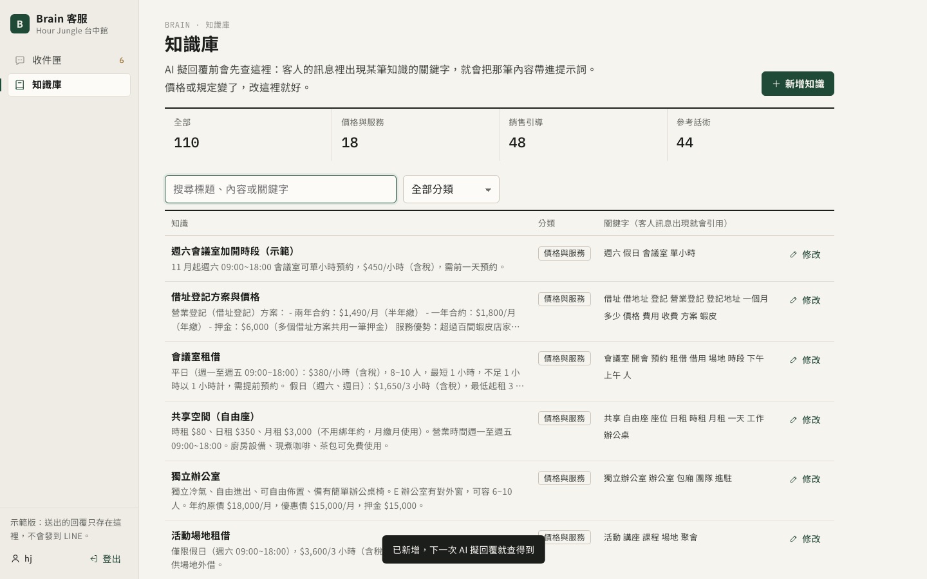Click the user hj profile icon

15,559
